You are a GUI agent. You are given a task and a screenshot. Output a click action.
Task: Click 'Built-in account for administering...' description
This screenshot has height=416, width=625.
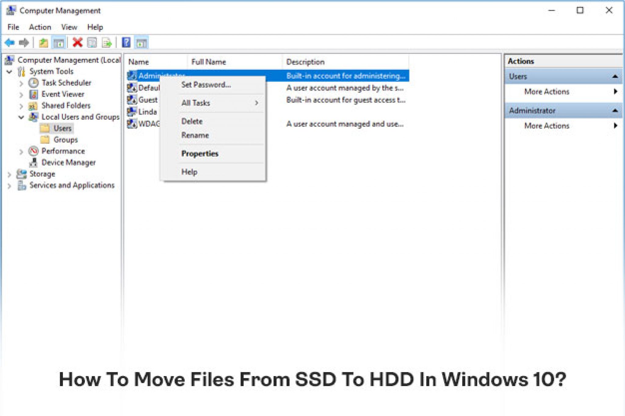(346, 76)
